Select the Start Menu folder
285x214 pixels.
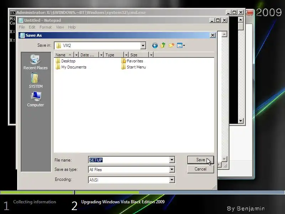(133, 67)
